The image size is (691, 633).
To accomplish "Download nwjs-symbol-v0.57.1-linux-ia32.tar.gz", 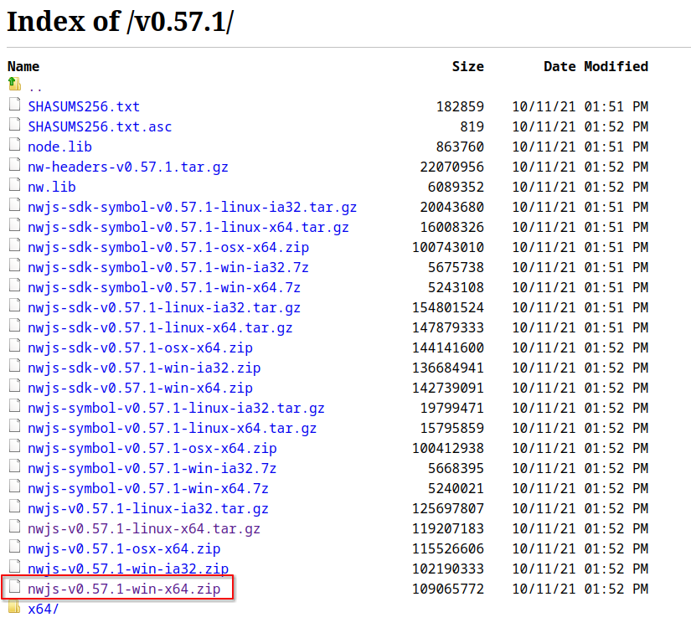I will pos(176,409).
